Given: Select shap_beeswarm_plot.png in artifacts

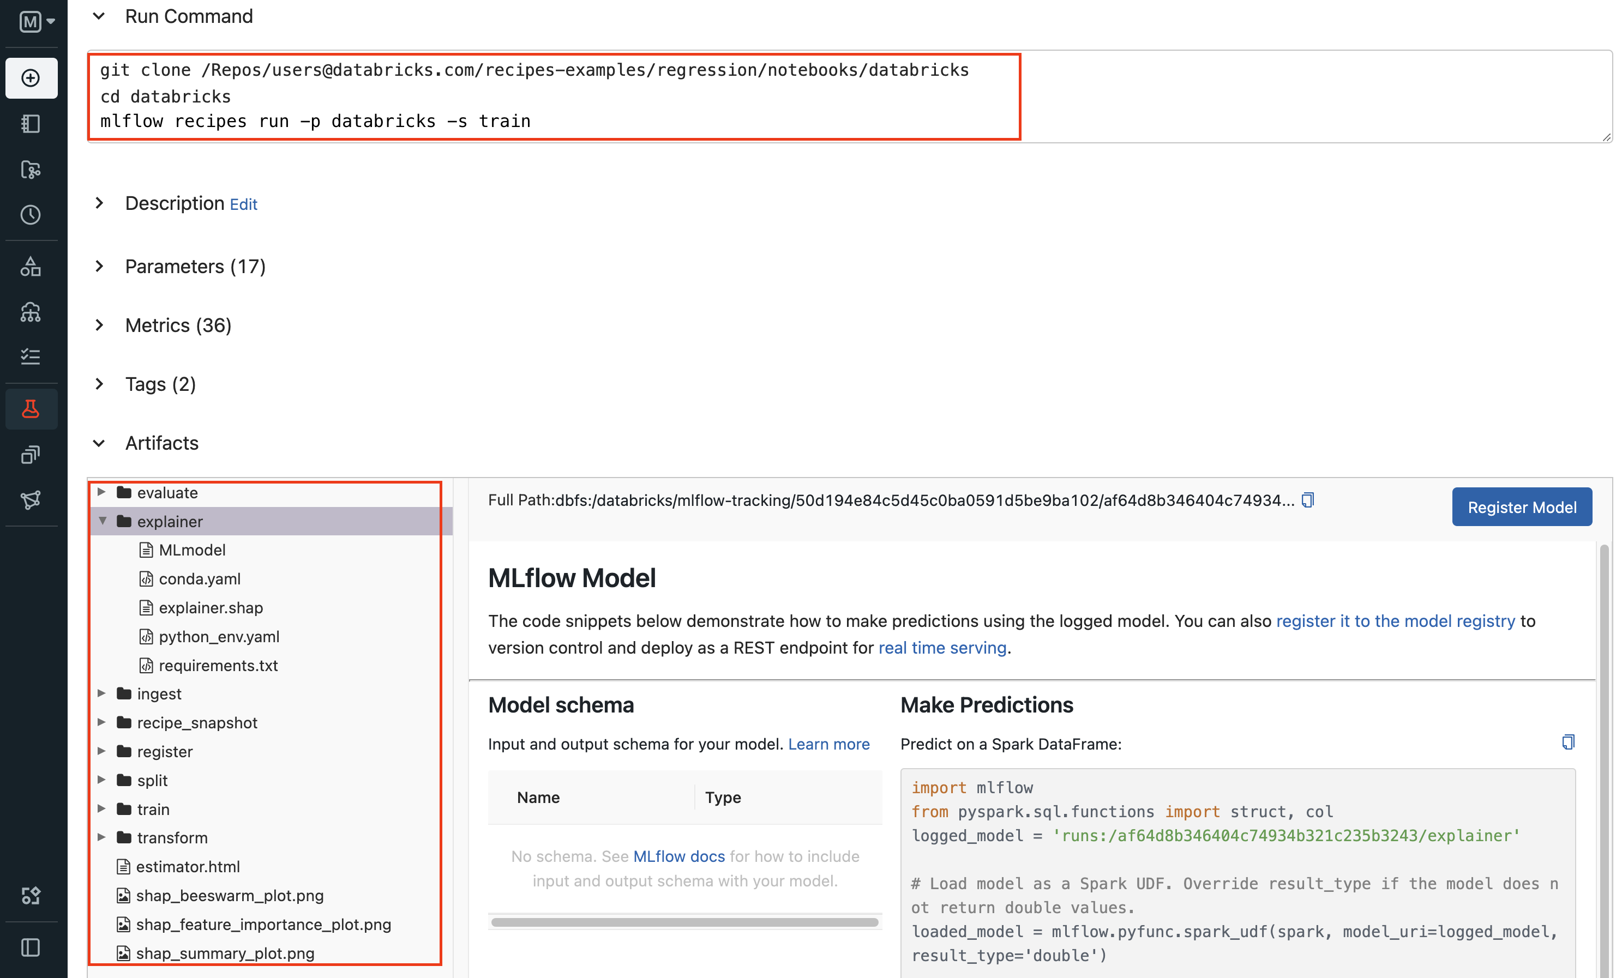Looking at the screenshot, I should [x=229, y=896].
